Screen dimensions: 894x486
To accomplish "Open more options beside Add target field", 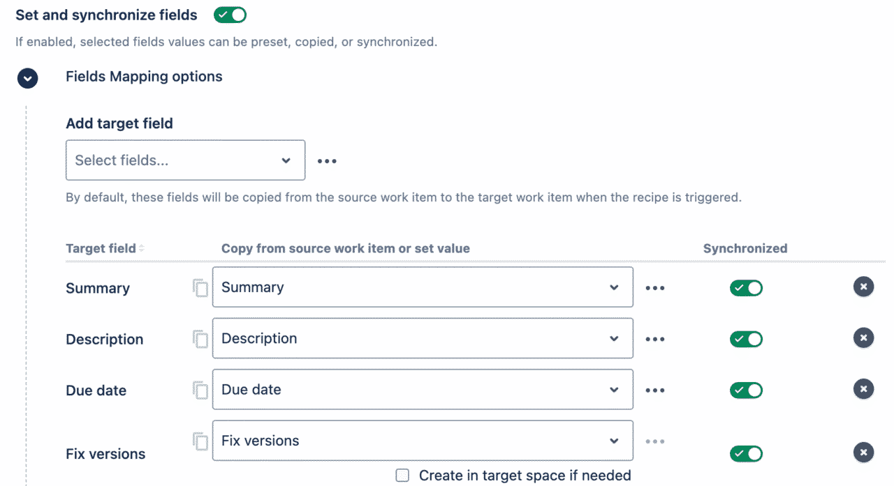I will tap(327, 161).
